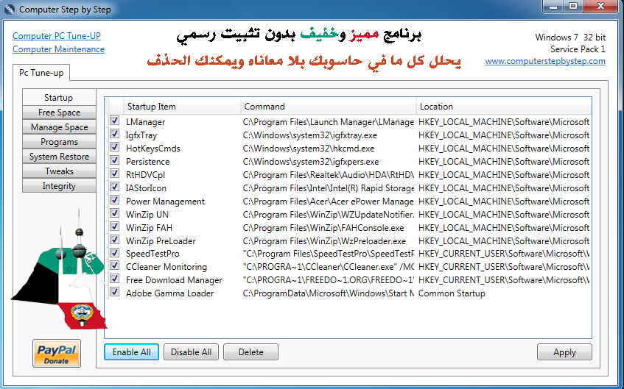624x389 pixels.
Task: Uncheck Power Management startup item
Action: (115, 200)
